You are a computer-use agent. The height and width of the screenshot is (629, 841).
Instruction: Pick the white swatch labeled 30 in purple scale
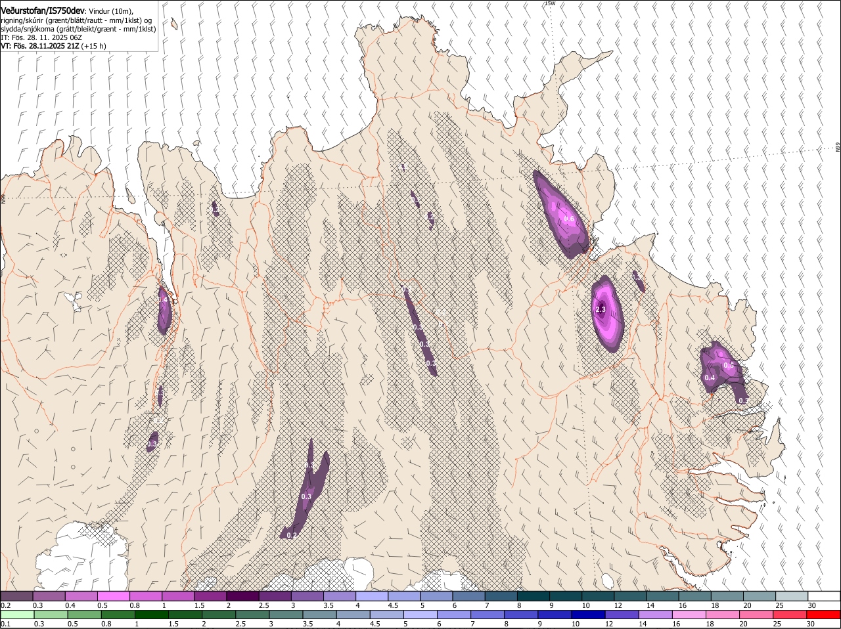pyautogui.click(x=824, y=596)
